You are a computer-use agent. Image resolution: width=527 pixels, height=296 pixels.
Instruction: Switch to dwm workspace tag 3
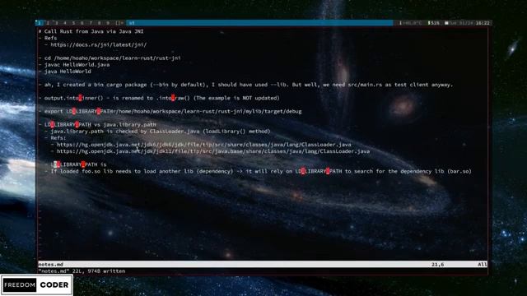(x=57, y=23)
